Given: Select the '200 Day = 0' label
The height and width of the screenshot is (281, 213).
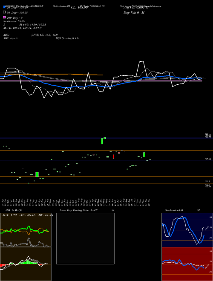Looking at the screenshot, I should [x=15, y=18].
